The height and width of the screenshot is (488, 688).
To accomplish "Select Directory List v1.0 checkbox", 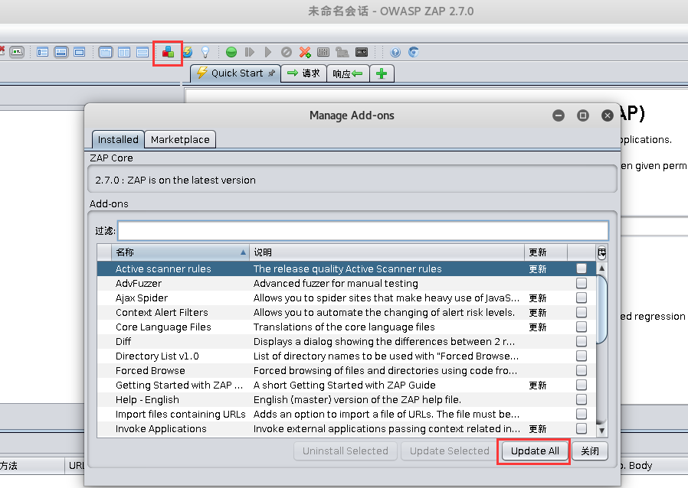I will coord(582,356).
